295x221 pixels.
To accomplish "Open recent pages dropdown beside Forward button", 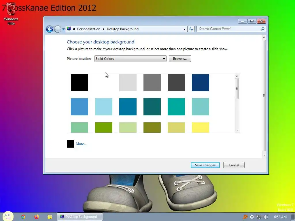I will (x=63, y=29).
